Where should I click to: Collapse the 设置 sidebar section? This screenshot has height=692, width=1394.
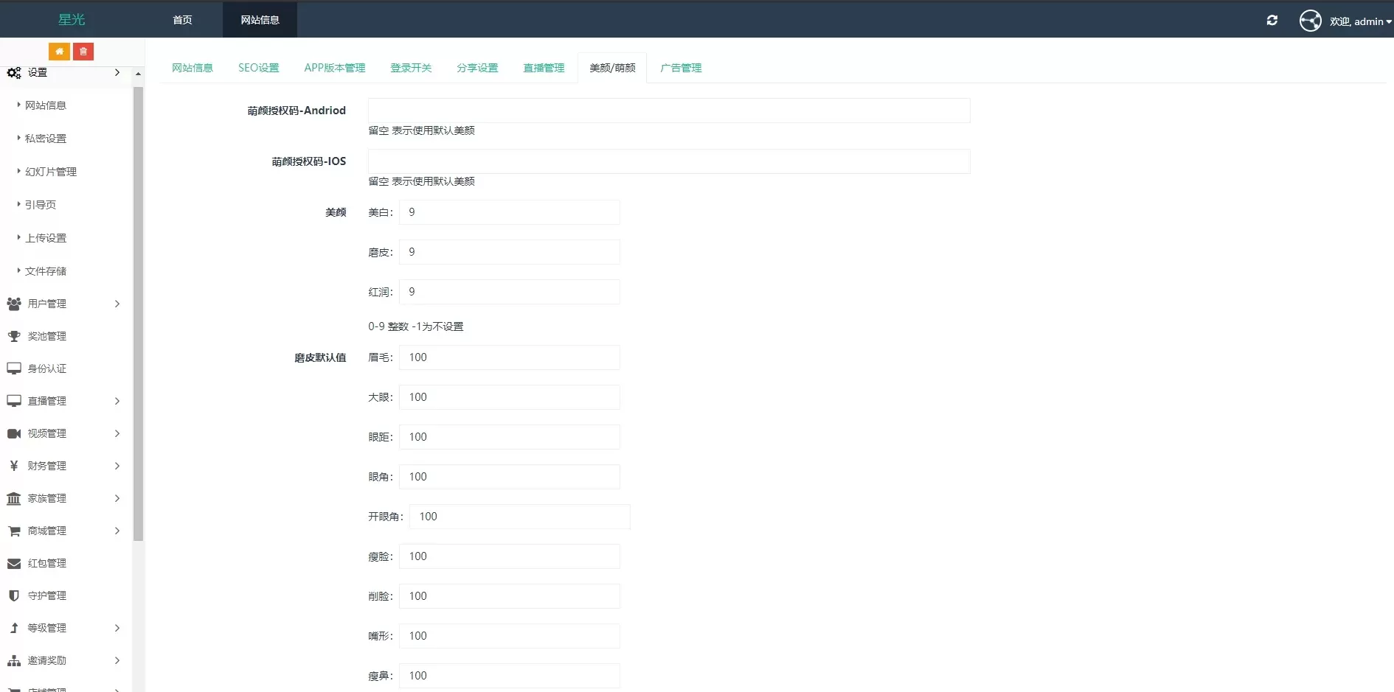63,73
